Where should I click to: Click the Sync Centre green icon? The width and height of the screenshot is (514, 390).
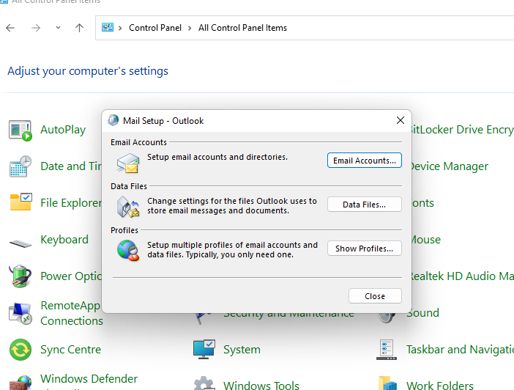pyautogui.click(x=21, y=349)
